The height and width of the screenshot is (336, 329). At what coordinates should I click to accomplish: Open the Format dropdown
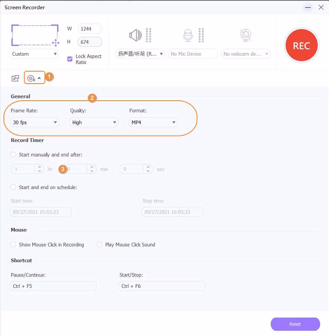153,122
